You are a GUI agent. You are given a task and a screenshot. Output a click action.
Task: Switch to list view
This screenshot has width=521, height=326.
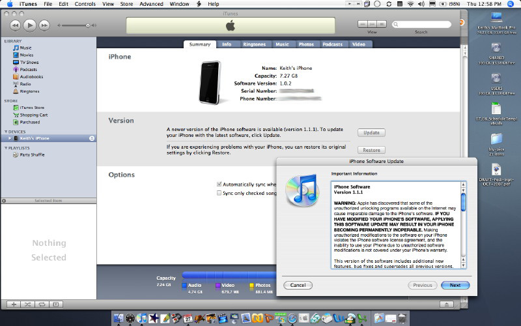(x=363, y=24)
